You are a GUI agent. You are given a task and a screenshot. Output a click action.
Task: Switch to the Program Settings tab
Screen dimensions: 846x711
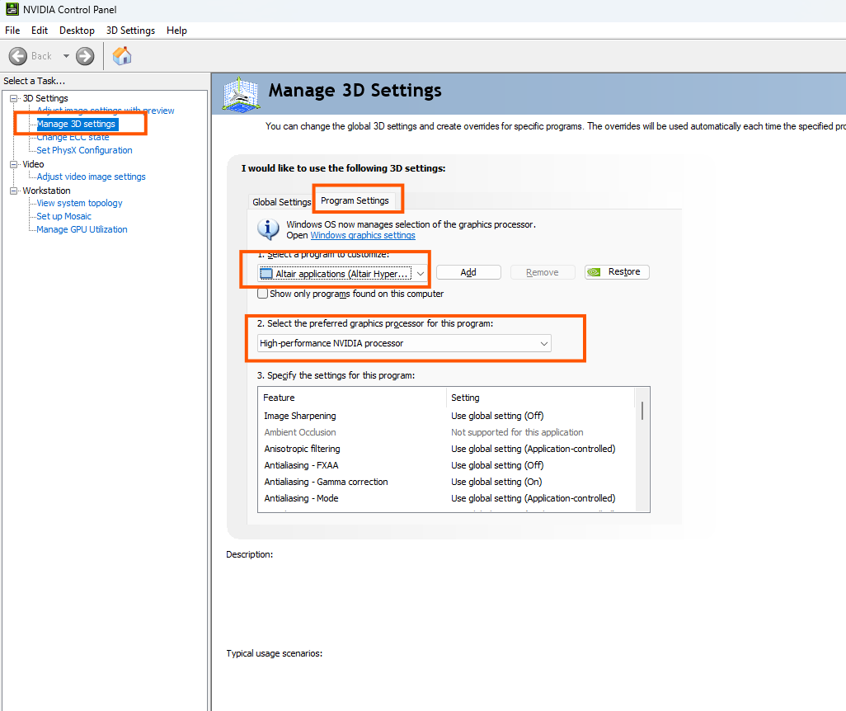[x=355, y=200]
